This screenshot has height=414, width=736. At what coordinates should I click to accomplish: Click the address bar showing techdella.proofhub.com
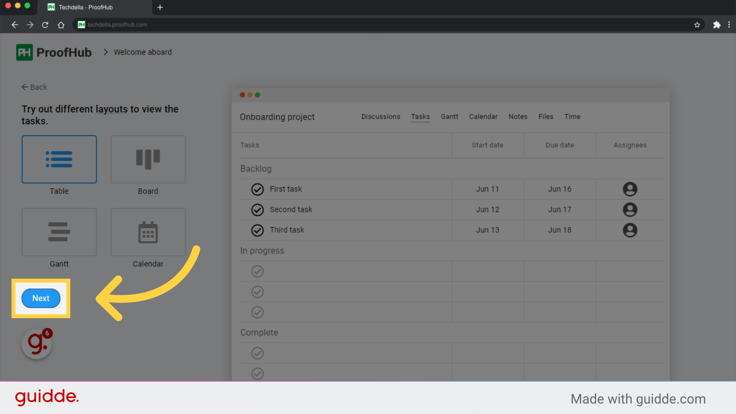[x=117, y=25]
